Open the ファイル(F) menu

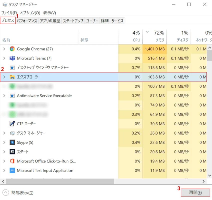pos(9,13)
